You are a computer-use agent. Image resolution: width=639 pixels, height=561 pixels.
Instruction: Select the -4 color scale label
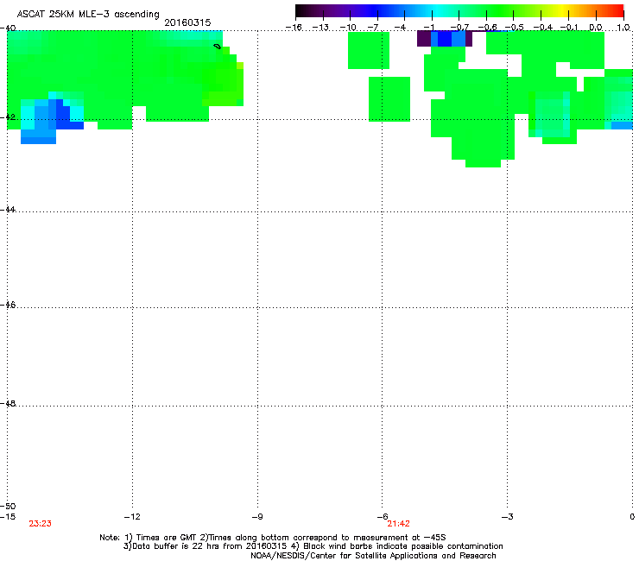tap(400, 28)
